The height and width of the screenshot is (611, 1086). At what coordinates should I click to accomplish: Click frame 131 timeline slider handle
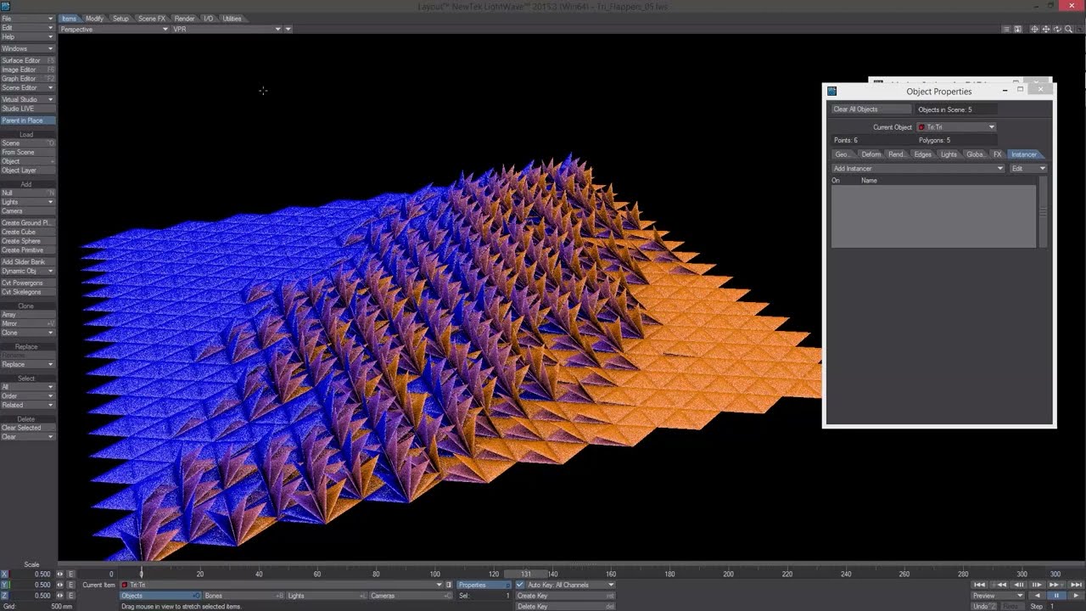click(526, 574)
